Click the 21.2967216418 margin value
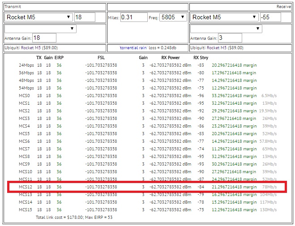 tap(234, 187)
